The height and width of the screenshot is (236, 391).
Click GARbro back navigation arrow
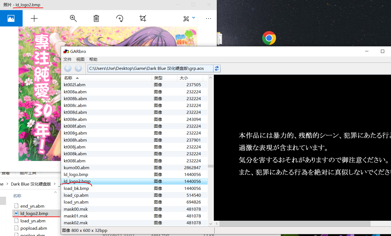pos(68,68)
